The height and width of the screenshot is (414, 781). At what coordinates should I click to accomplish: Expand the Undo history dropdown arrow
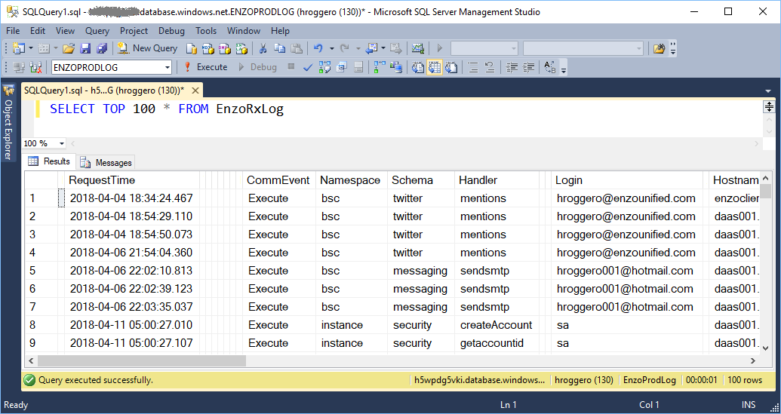pyautogui.click(x=332, y=48)
